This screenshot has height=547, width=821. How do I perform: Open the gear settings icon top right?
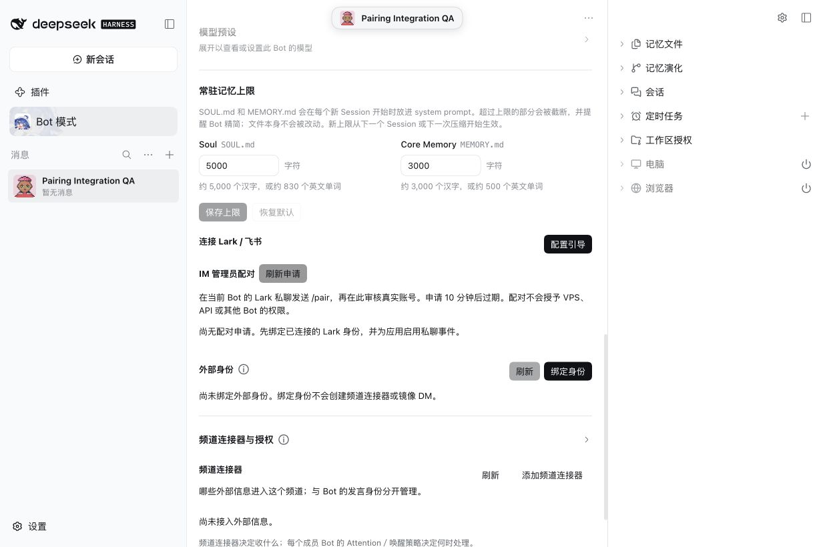782,18
